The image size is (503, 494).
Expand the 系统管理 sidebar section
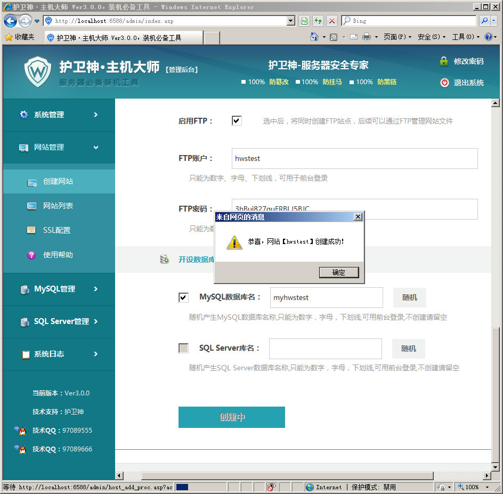pos(59,115)
